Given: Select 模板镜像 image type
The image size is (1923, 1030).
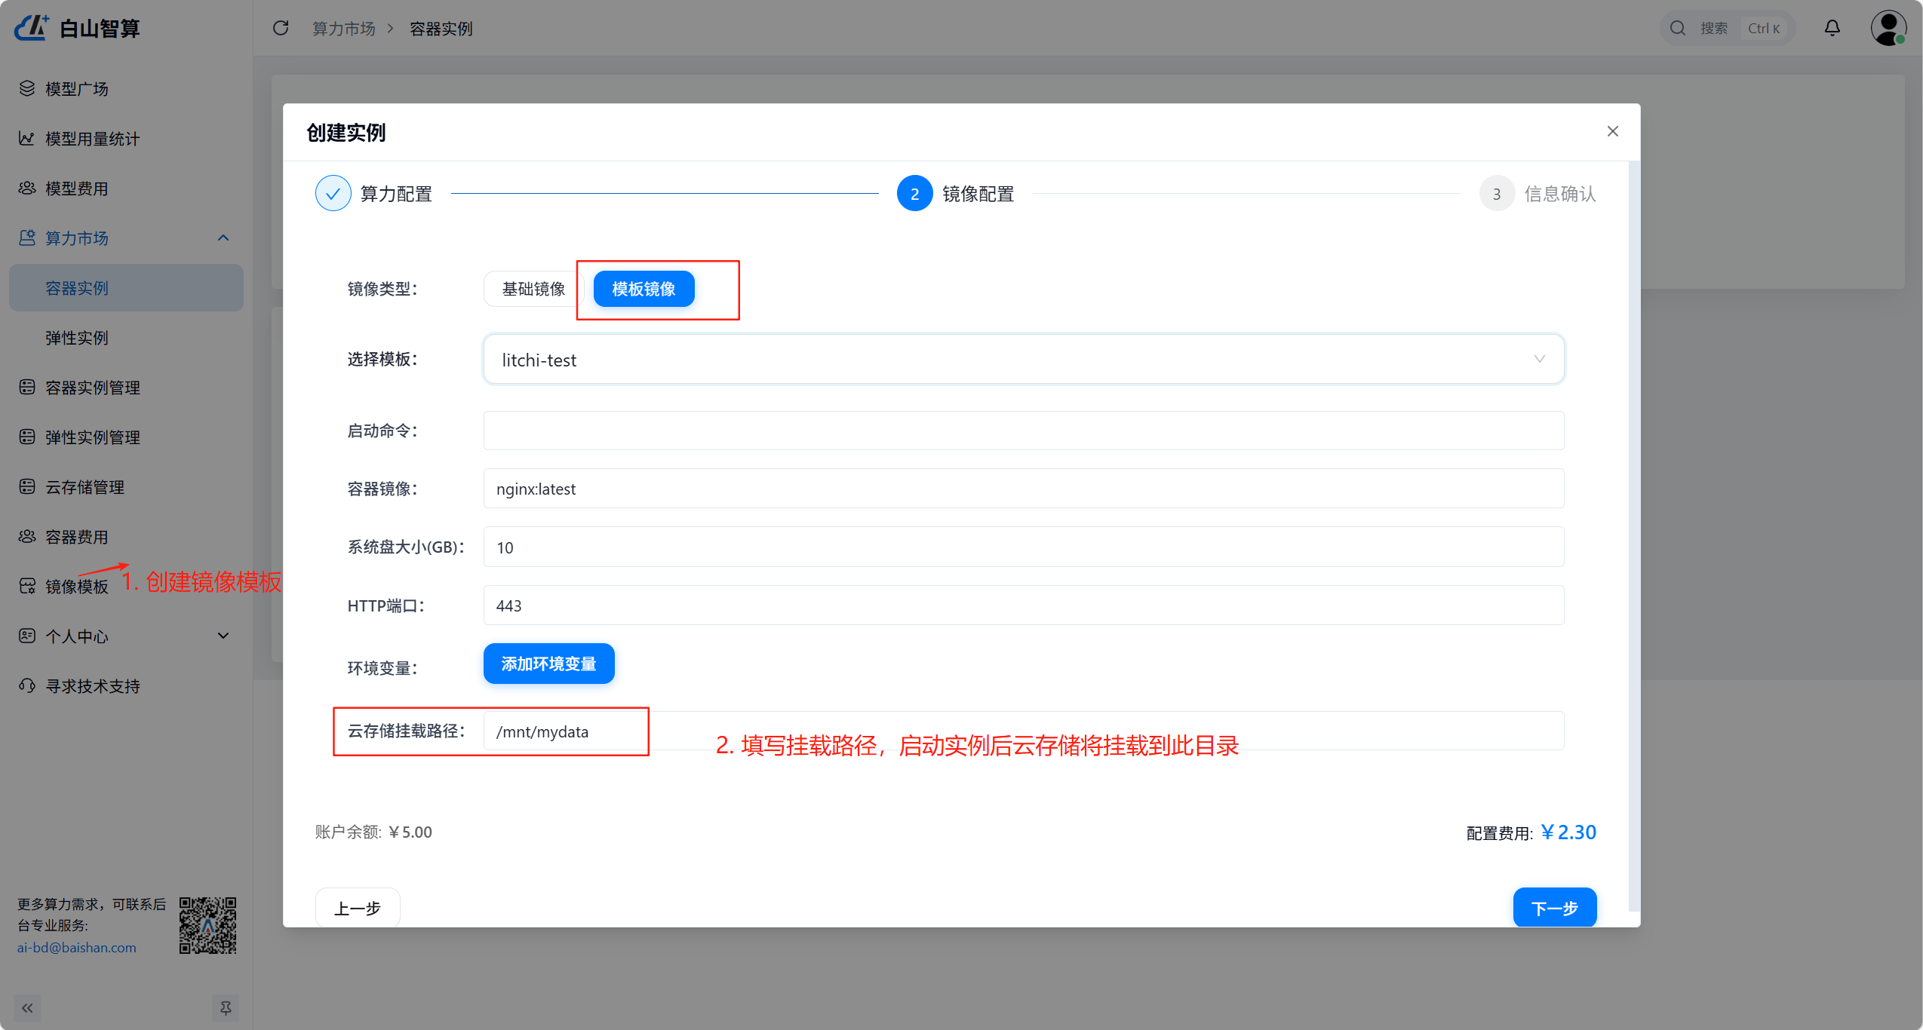Looking at the screenshot, I should 644,289.
